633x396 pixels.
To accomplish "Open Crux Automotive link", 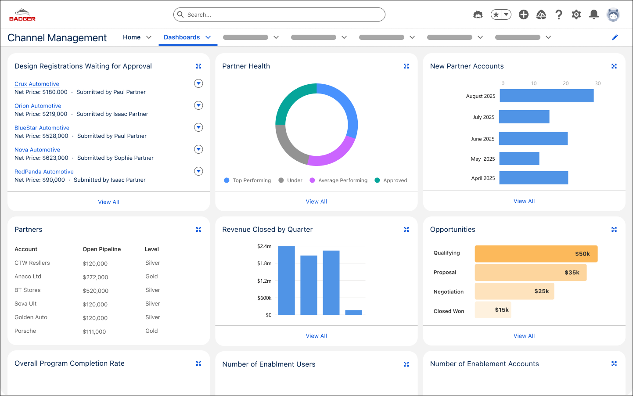I will click(37, 84).
